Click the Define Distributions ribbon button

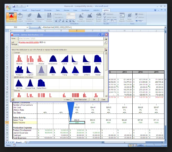(11, 17)
